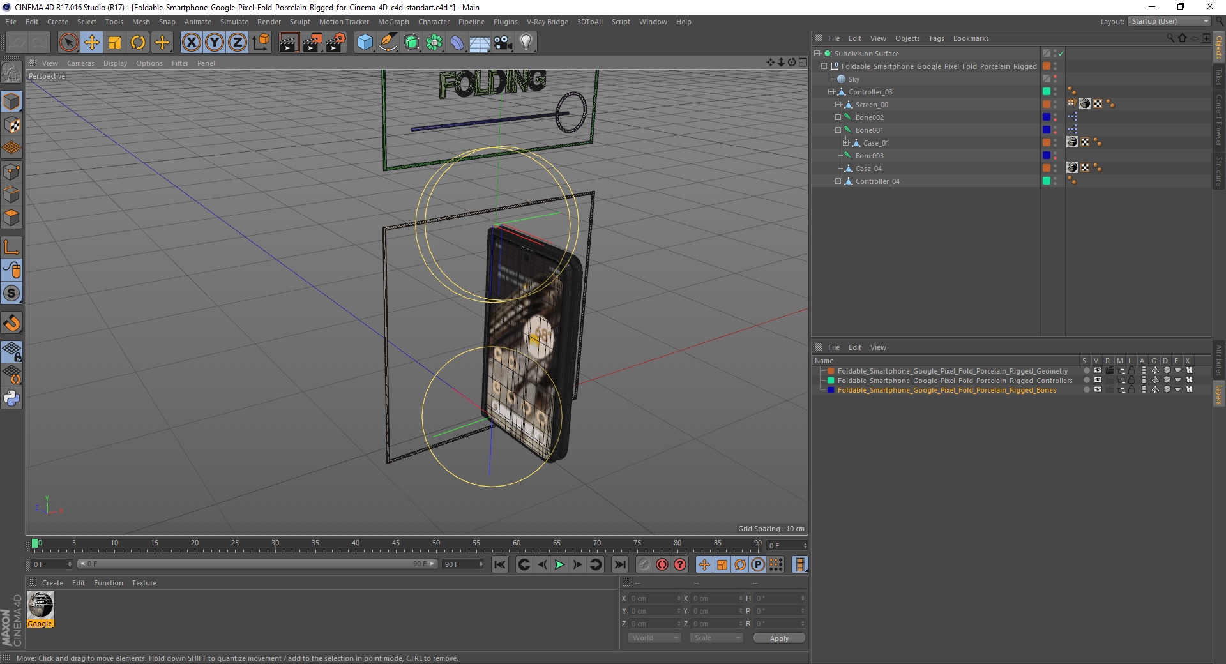
Task: Collapse the Controller_03 object
Action: pos(831,92)
